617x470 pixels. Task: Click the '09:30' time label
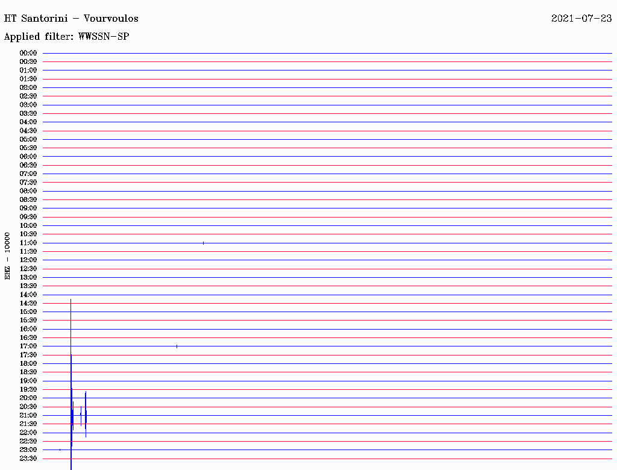coord(28,217)
